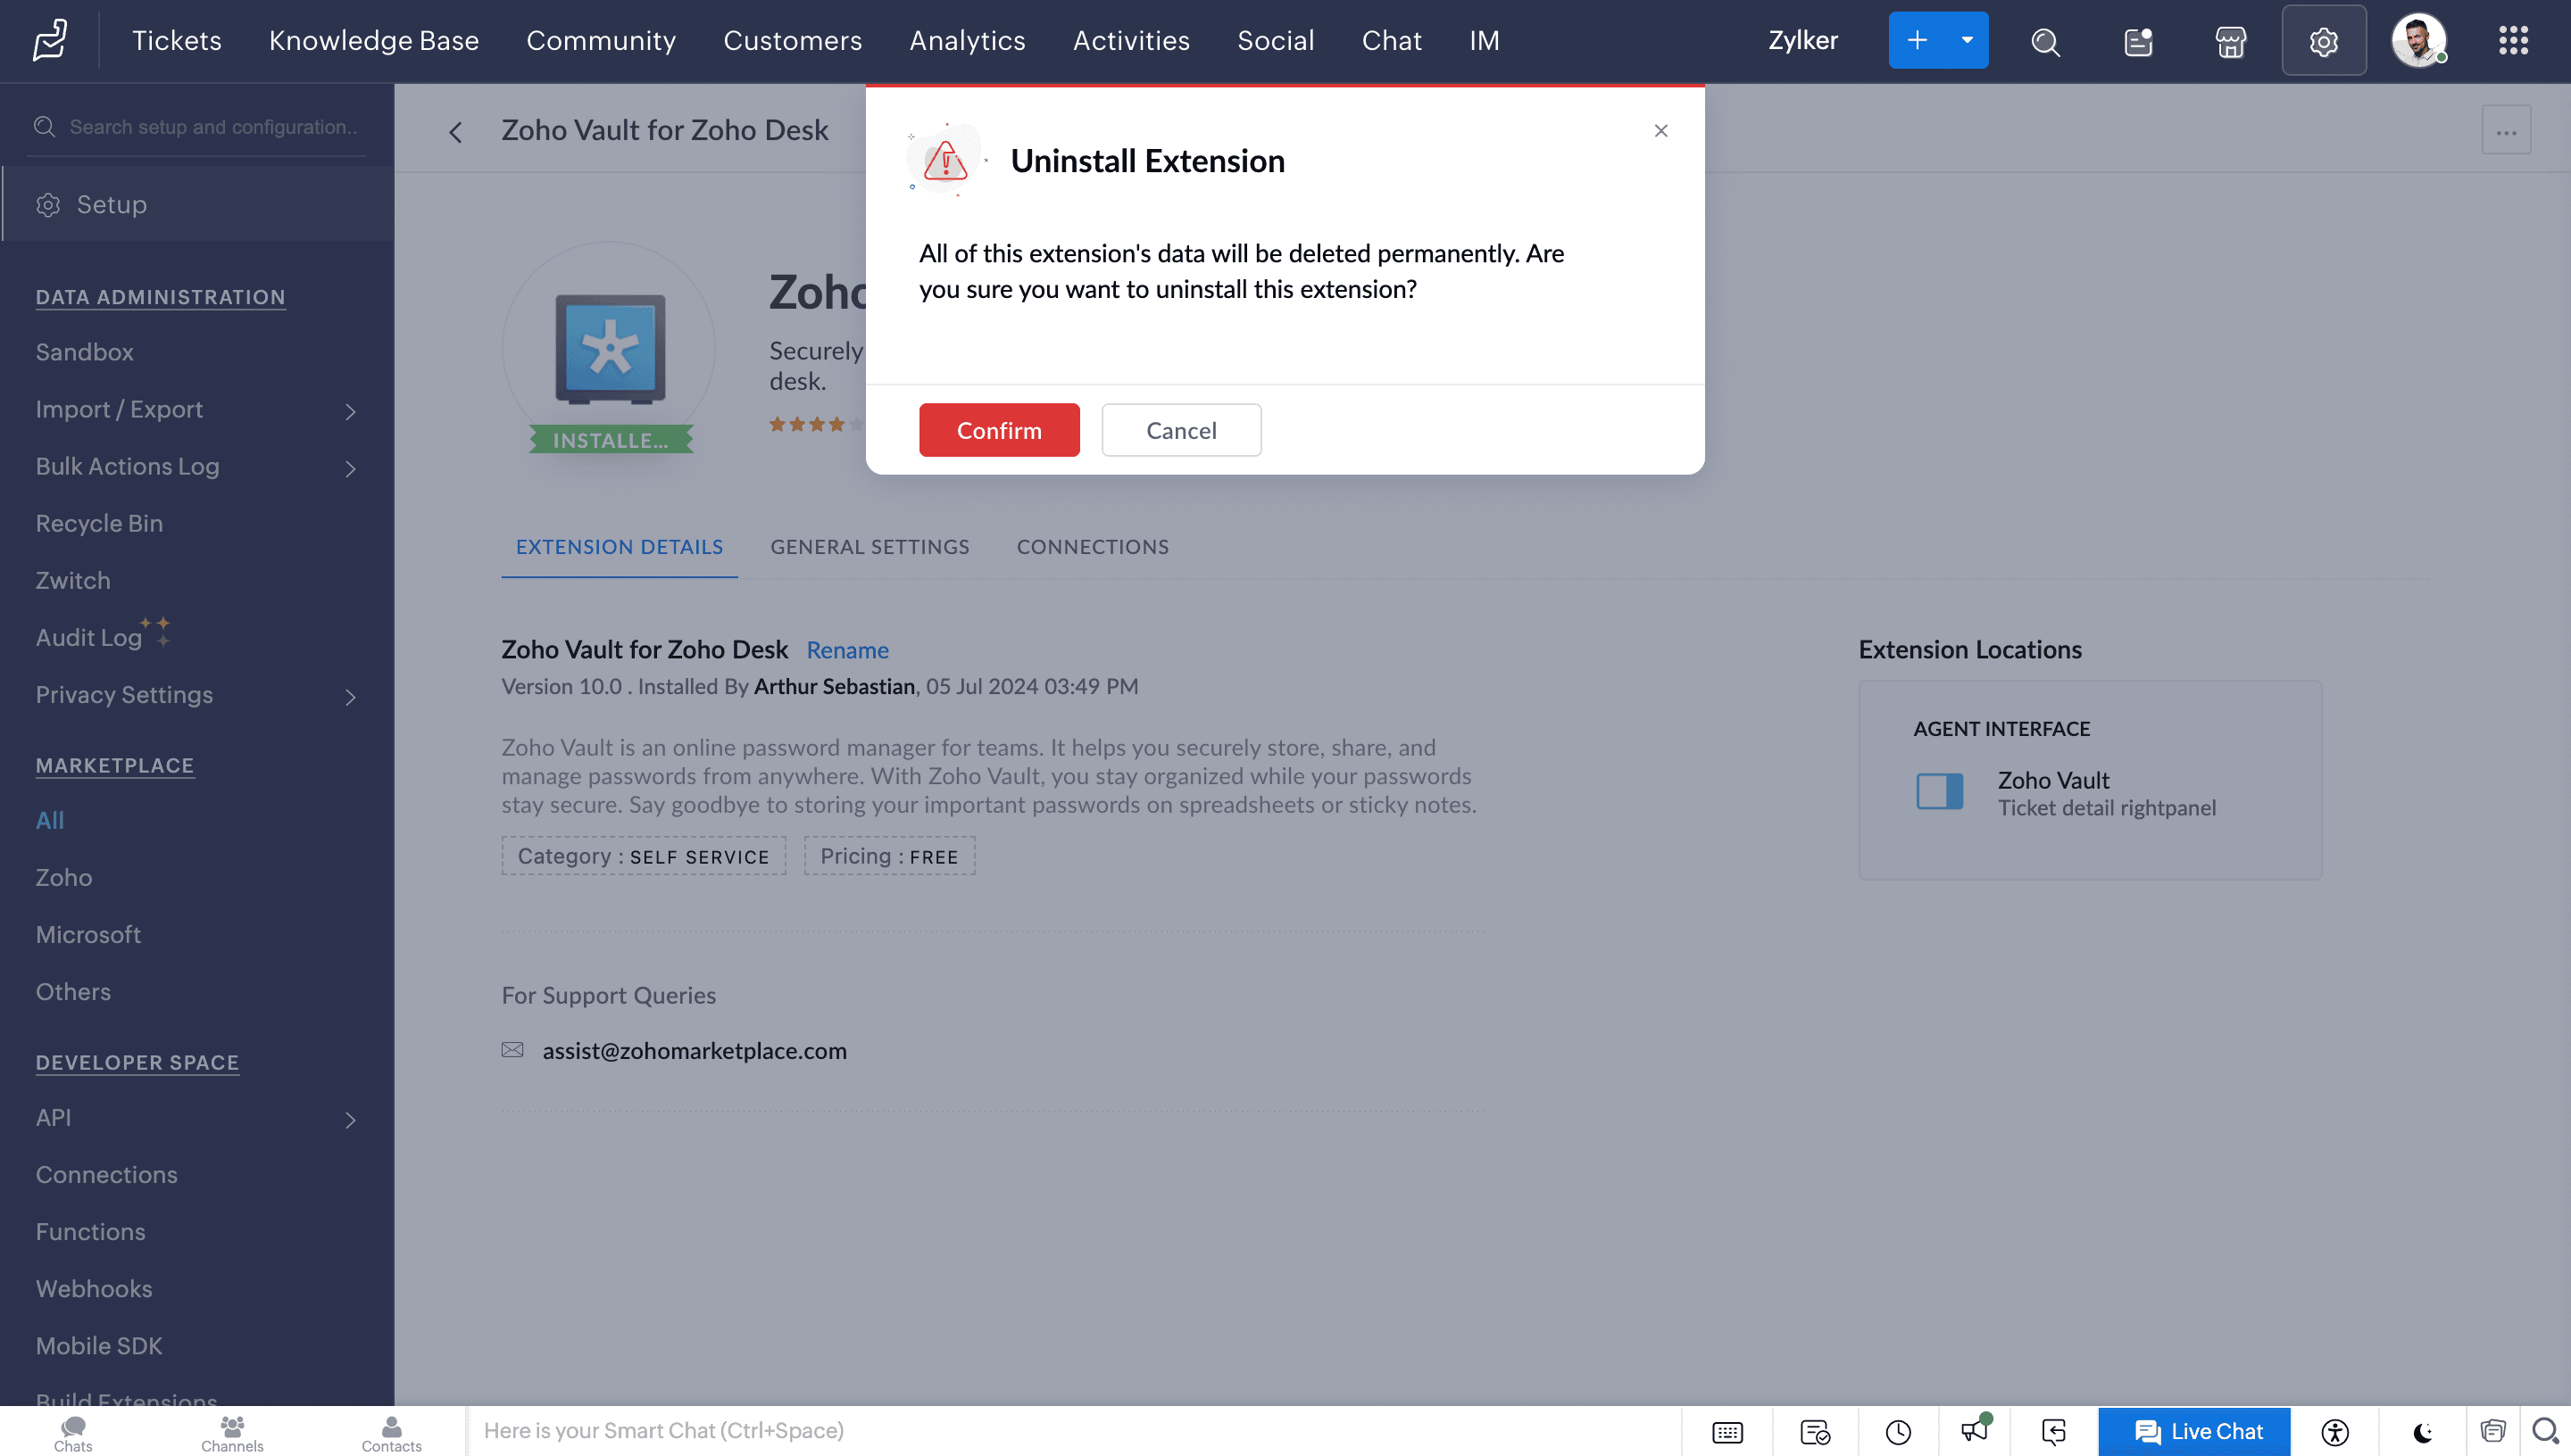The width and height of the screenshot is (2571, 1456).
Task: Select Others under Marketplace
Action: click(73, 991)
